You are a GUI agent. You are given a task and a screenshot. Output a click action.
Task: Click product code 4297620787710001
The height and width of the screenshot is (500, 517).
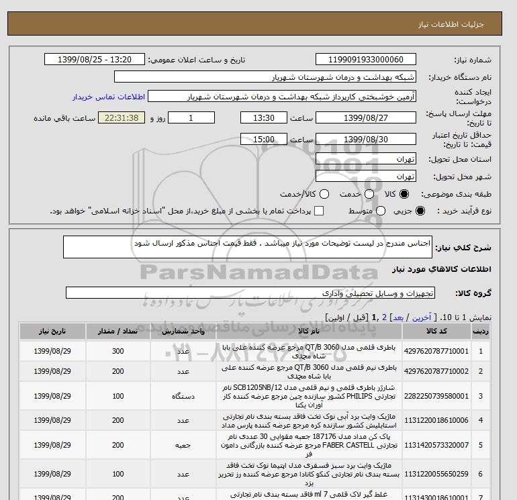click(x=436, y=352)
